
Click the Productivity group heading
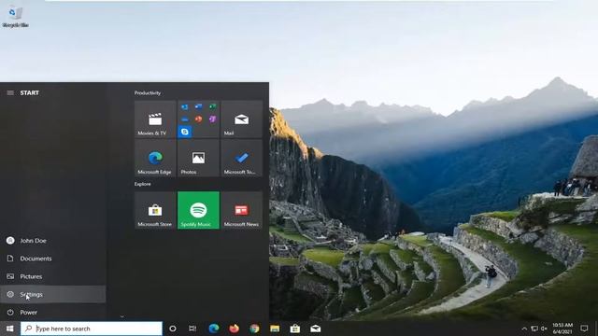point(148,93)
